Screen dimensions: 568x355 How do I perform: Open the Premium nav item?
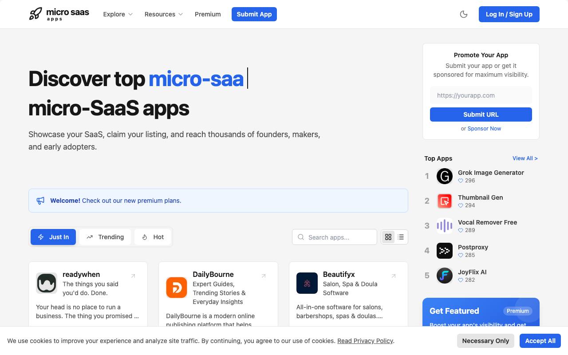(208, 14)
